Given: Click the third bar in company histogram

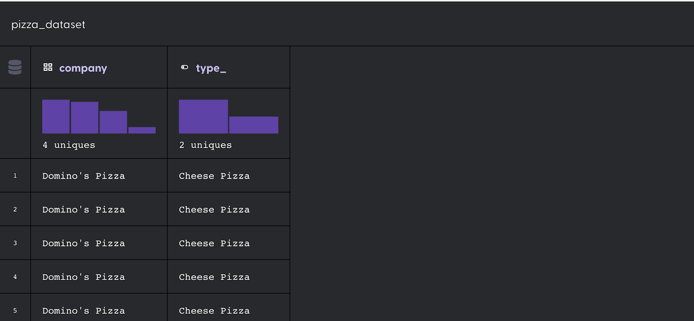Looking at the screenshot, I should click(113, 122).
